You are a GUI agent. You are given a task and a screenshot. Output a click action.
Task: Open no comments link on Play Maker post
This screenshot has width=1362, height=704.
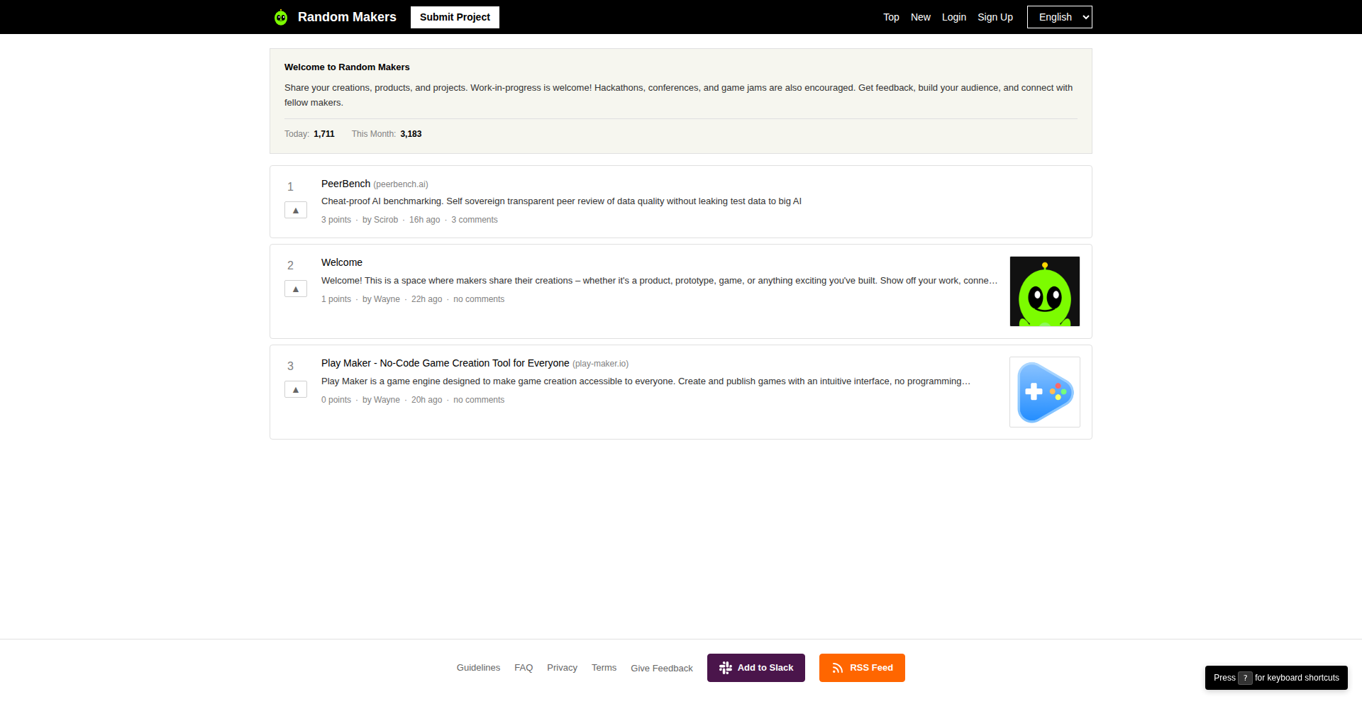(x=479, y=400)
